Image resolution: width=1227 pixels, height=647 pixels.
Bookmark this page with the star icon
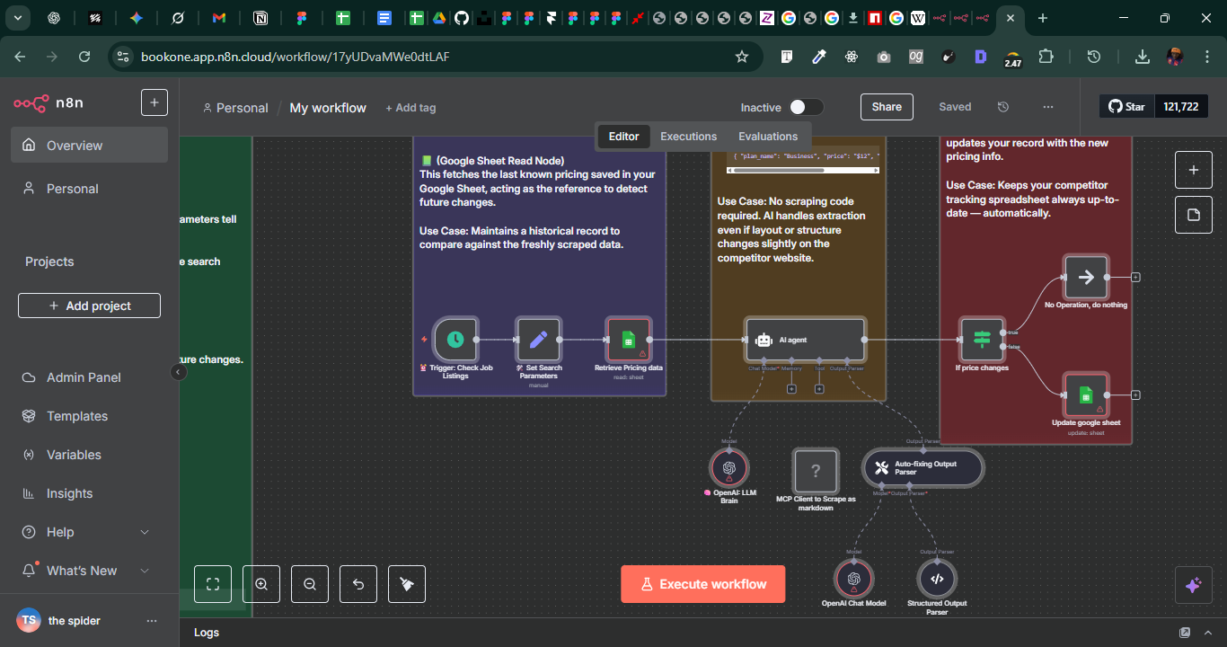[x=742, y=57]
